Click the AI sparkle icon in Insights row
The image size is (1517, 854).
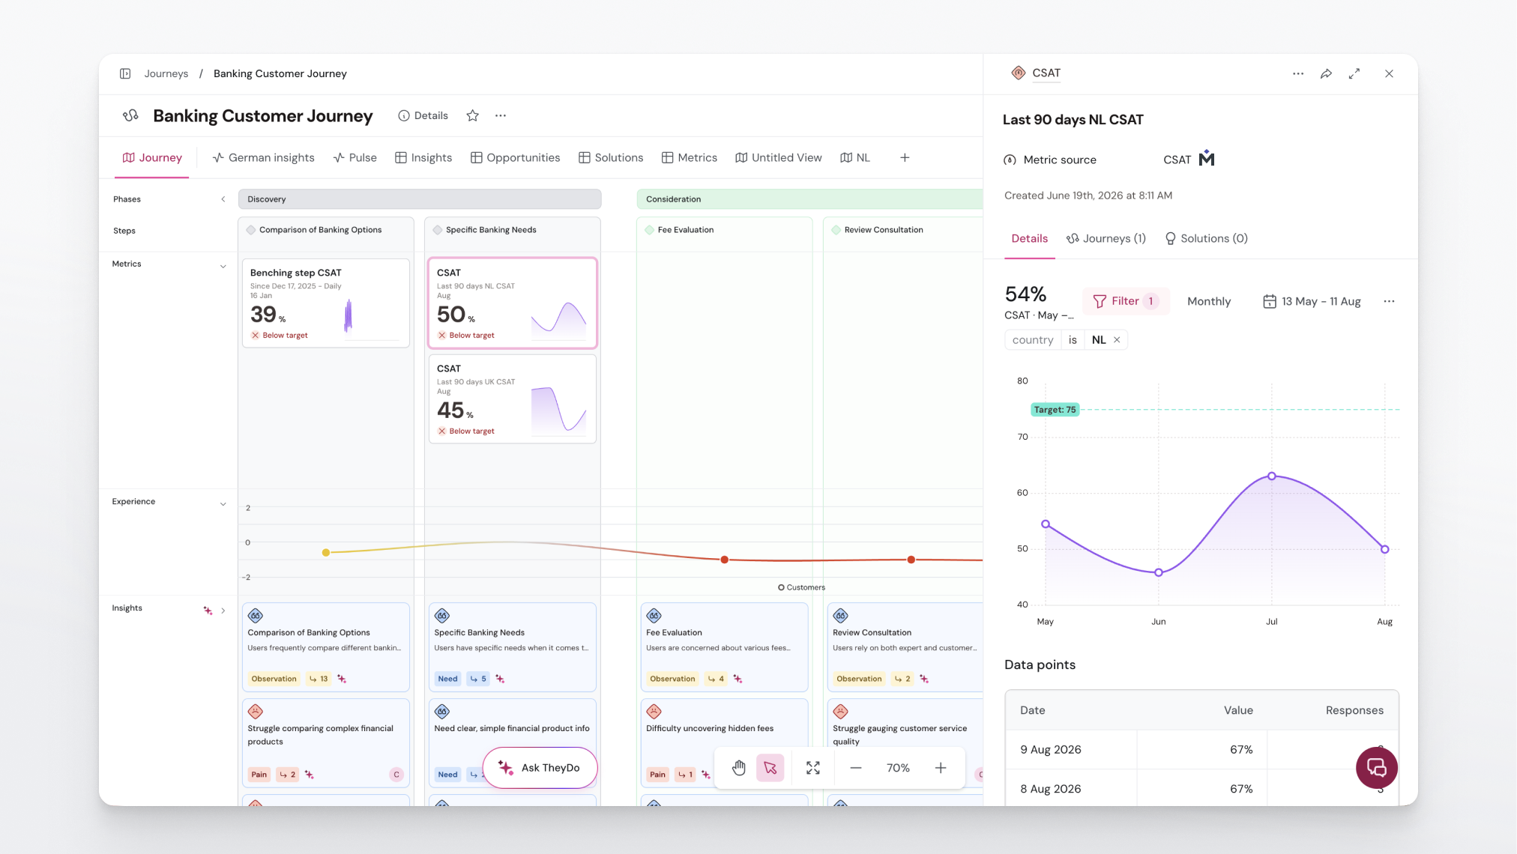[x=208, y=611]
